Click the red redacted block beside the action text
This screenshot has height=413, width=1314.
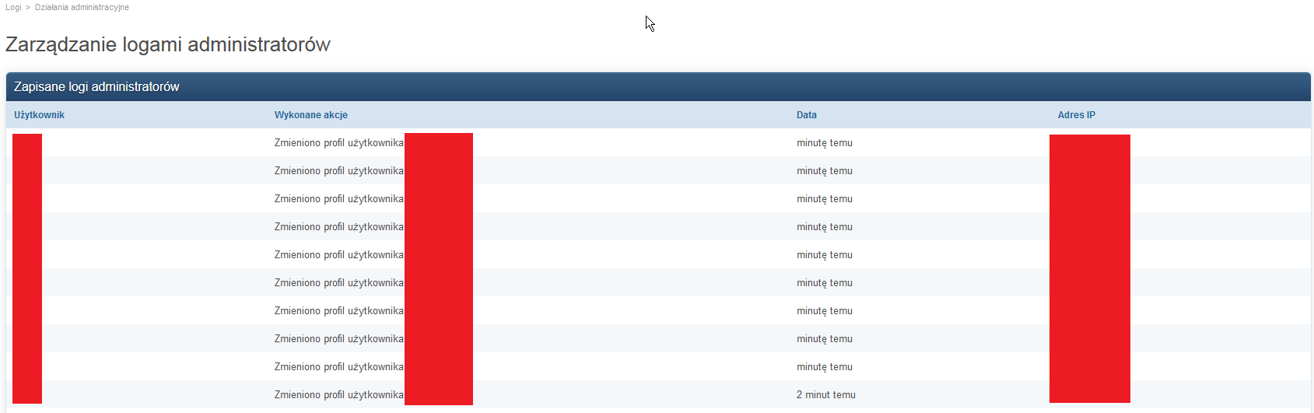(439, 268)
